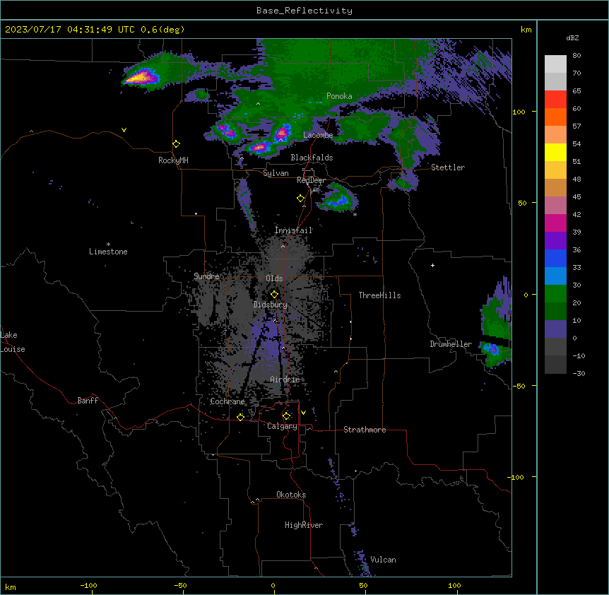Click the dBZ legend heading

tap(572, 37)
